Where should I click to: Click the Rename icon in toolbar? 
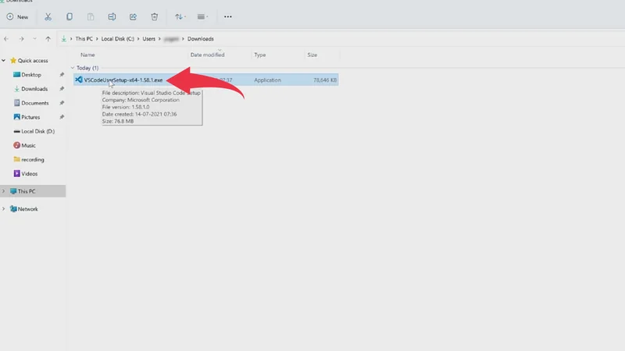[112, 16]
